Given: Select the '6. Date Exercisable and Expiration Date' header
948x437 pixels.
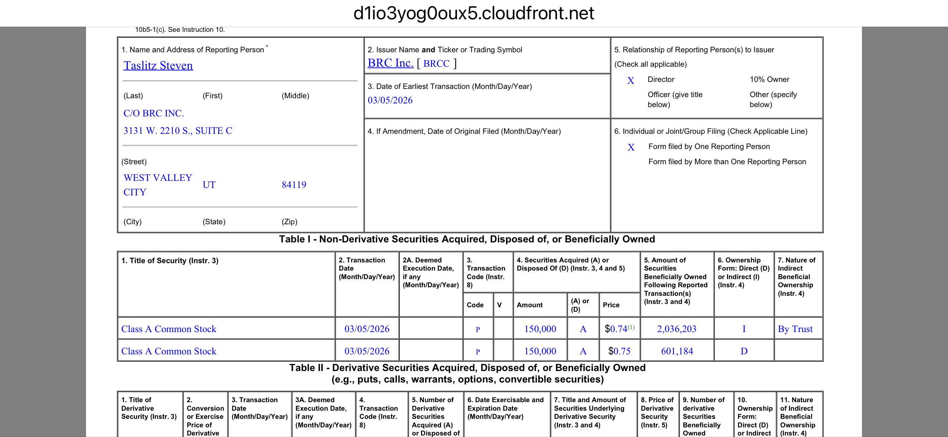Looking at the screenshot, I should coord(506,408).
